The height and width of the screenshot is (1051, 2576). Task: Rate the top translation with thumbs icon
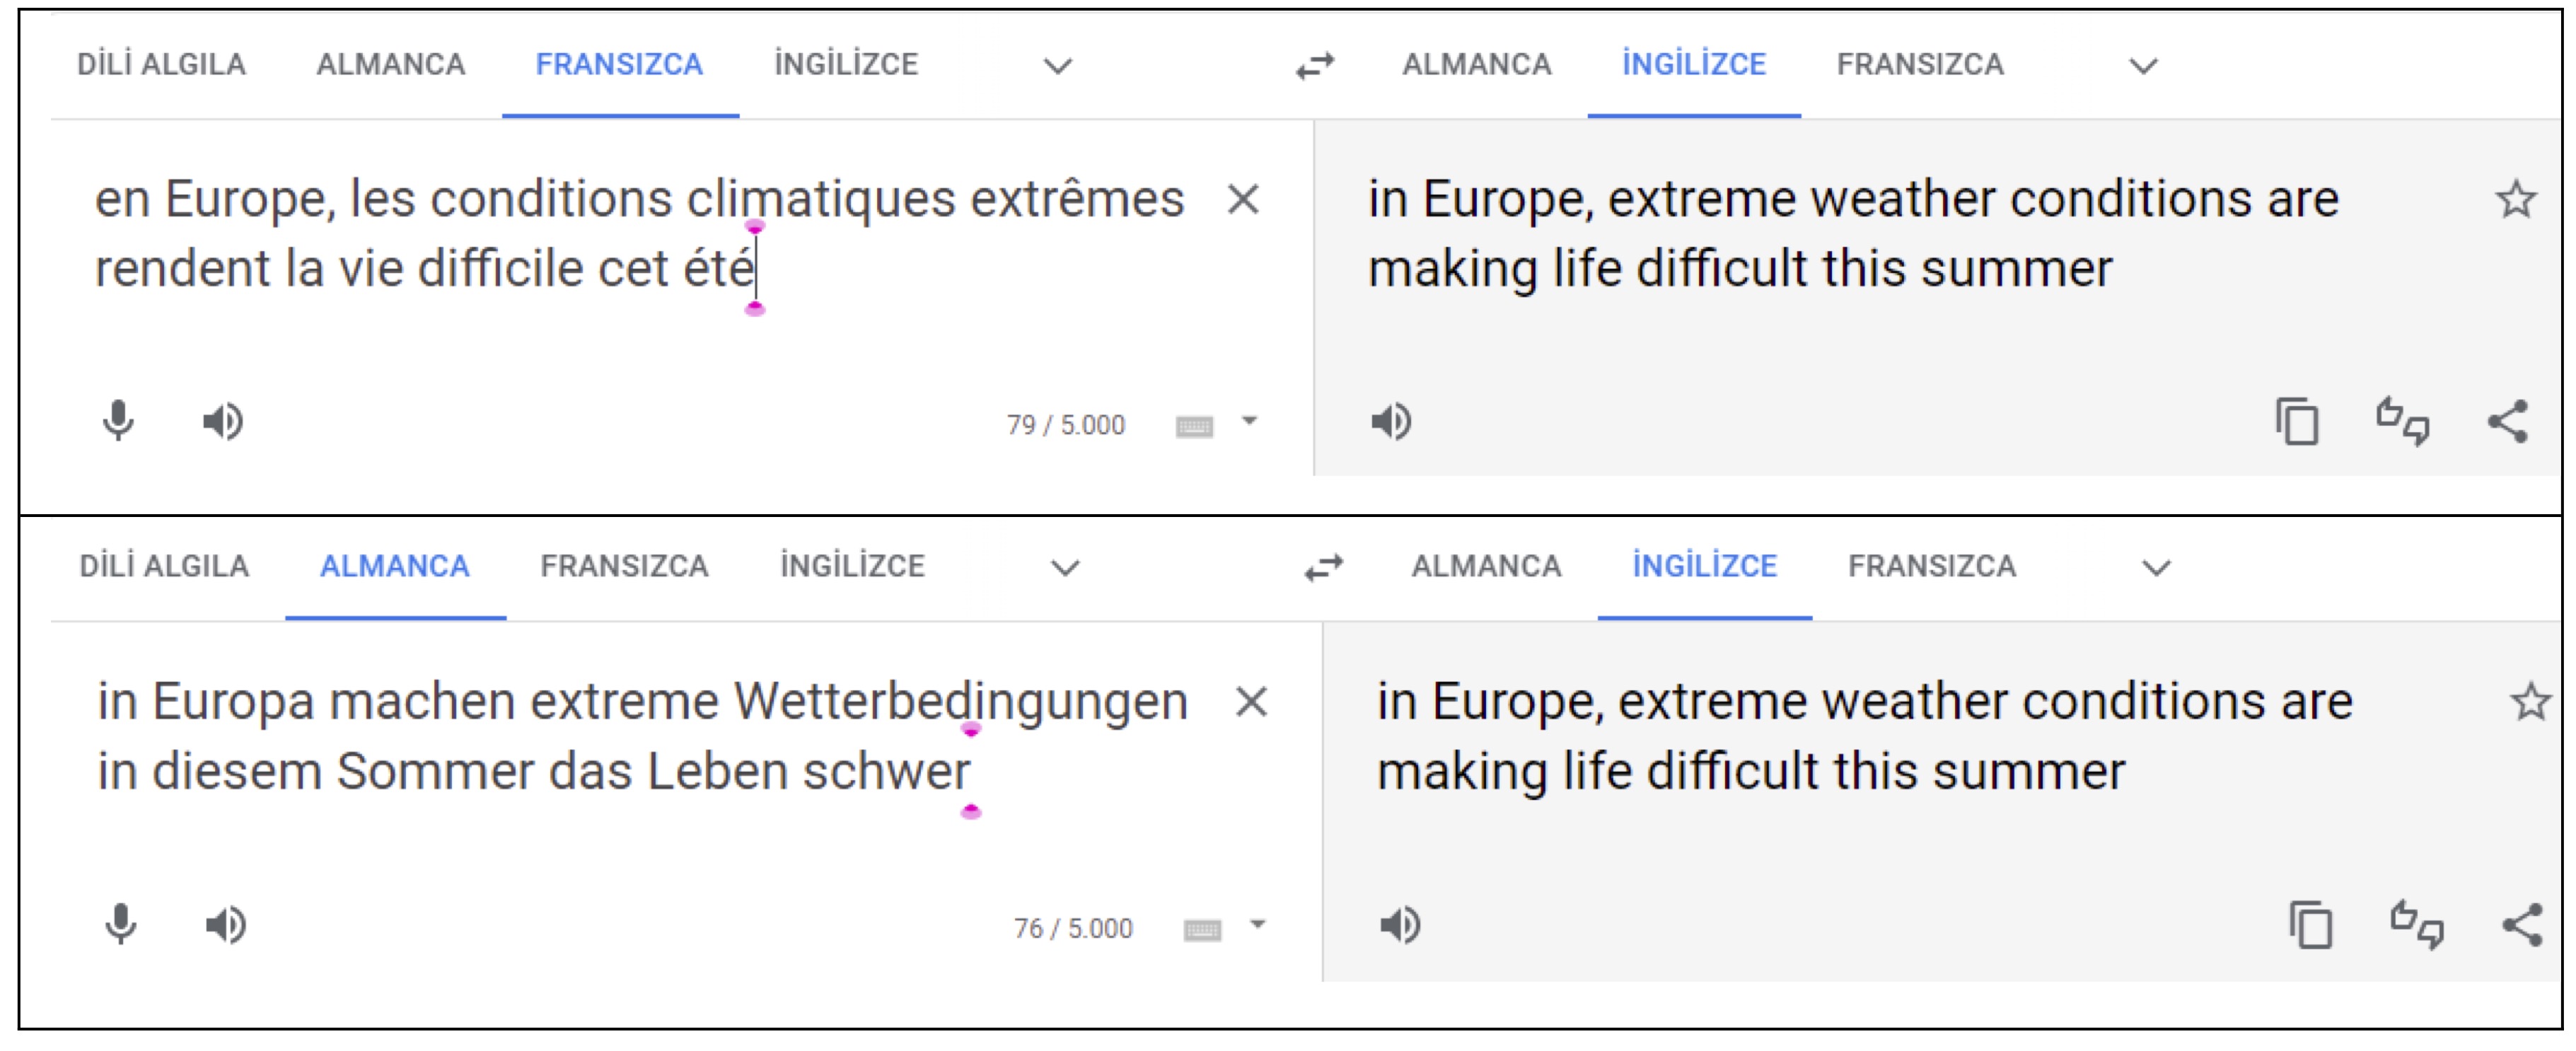(x=2402, y=421)
